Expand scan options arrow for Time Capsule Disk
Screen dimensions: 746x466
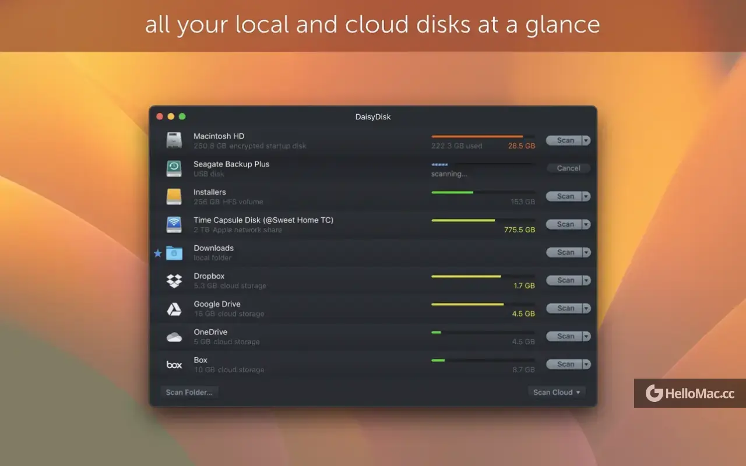click(x=586, y=224)
